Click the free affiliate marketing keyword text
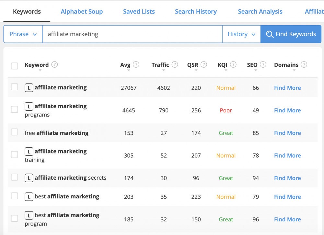The image size is (324, 235). (x=57, y=133)
